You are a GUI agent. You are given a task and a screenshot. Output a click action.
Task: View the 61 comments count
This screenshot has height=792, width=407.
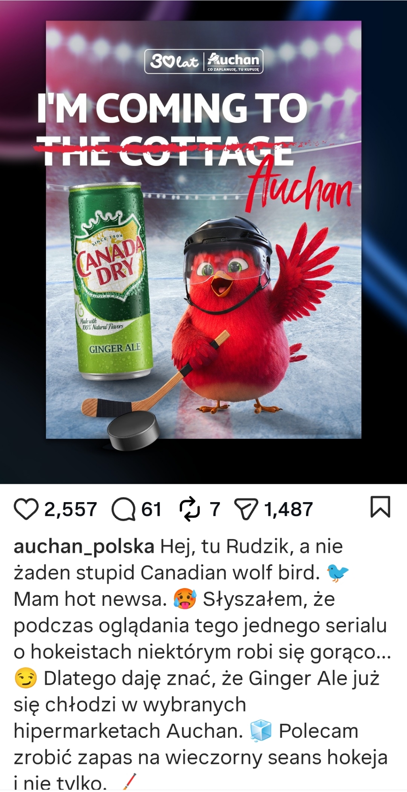pyautogui.click(x=152, y=509)
